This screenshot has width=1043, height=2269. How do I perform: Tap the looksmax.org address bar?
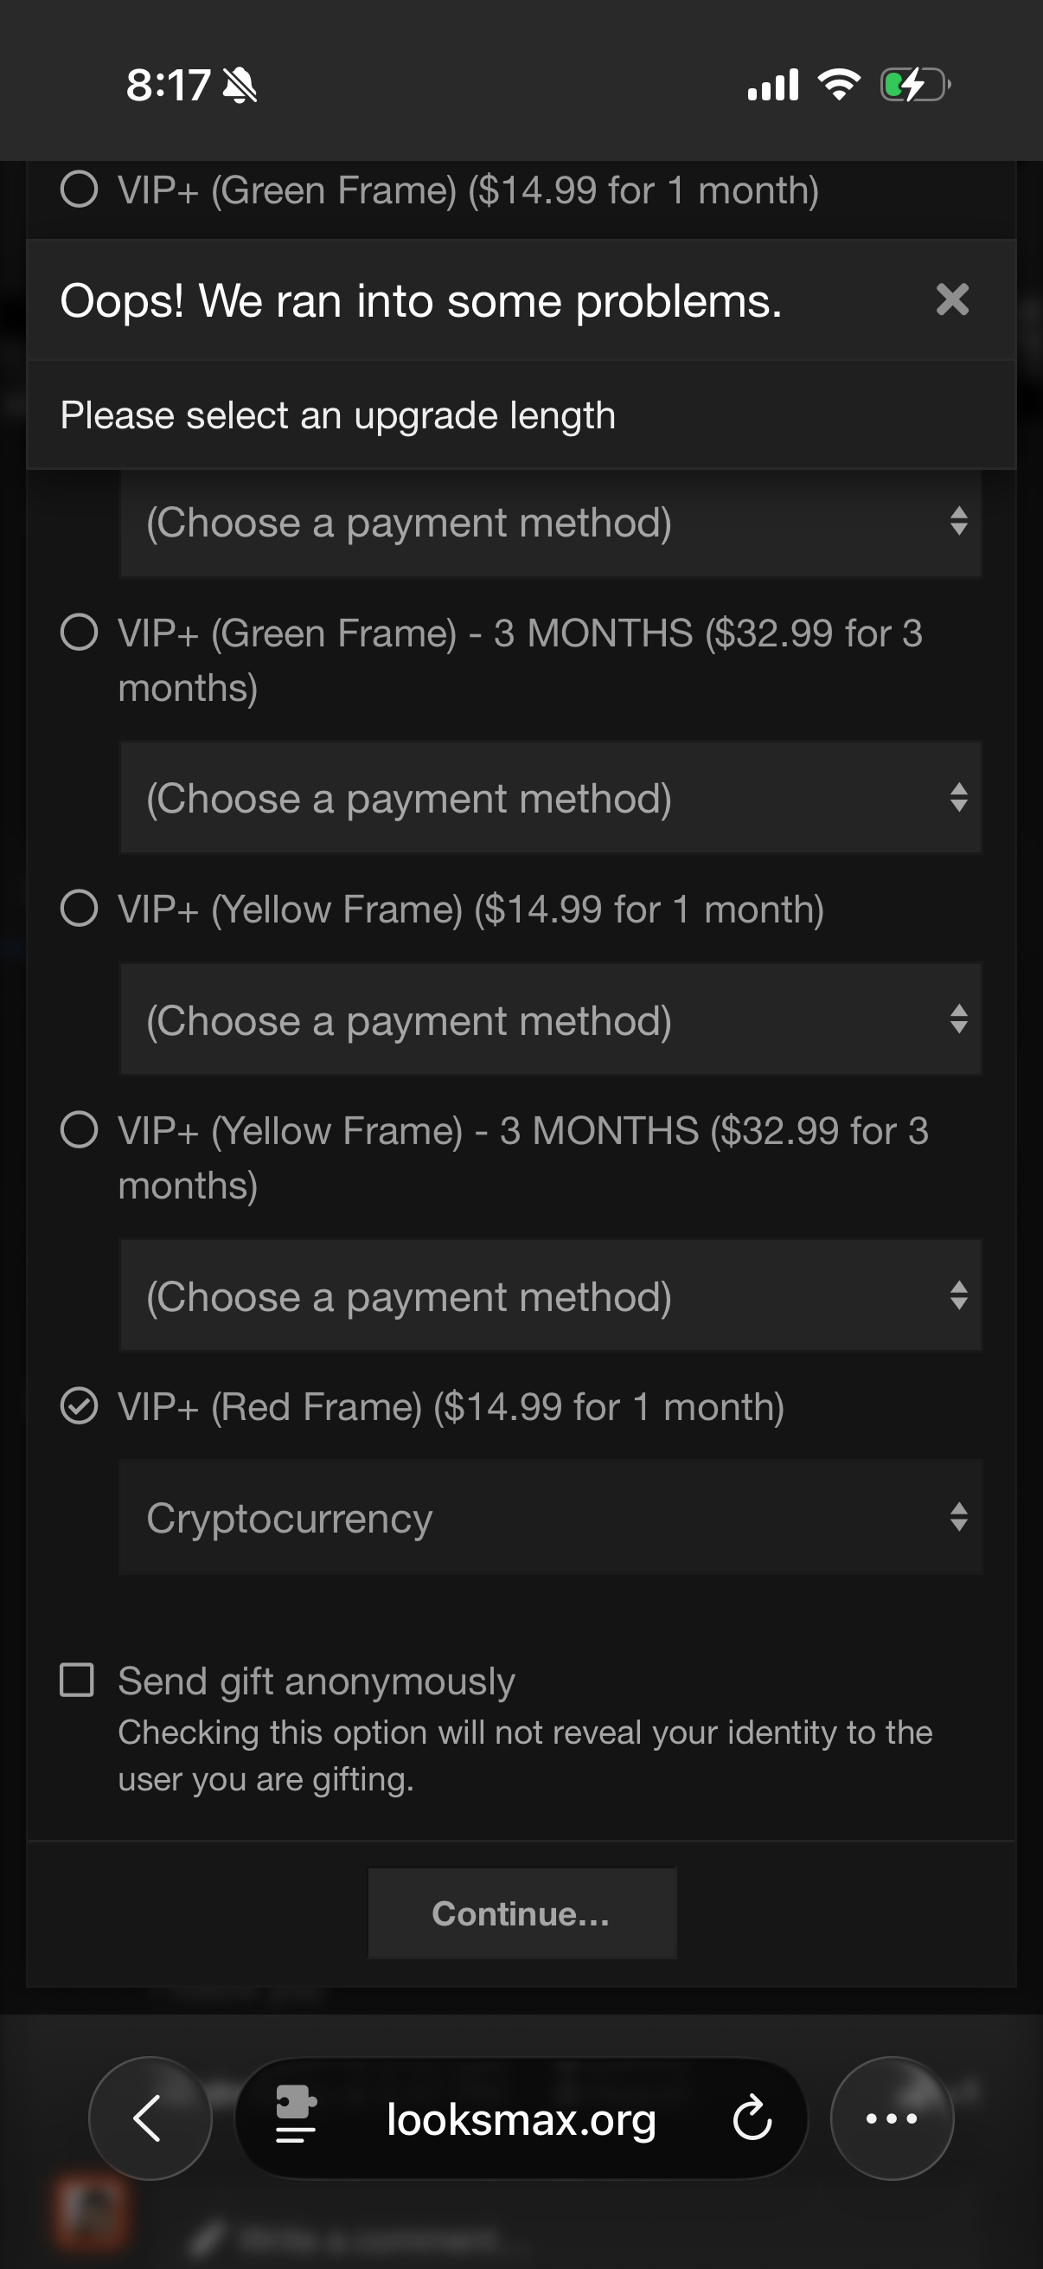(x=521, y=2118)
